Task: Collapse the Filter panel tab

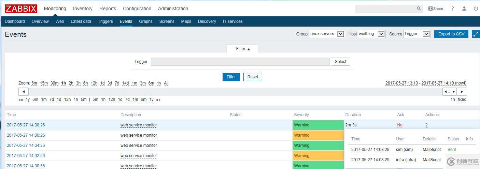Action: [x=243, y=49]
